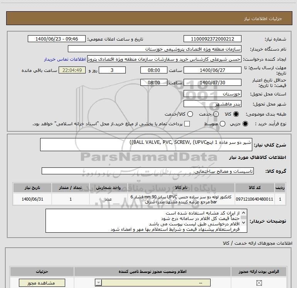Click the remaining time 22:04:49 field
Image resolution: width=297 pixels, height=288 pixels.
72,70
